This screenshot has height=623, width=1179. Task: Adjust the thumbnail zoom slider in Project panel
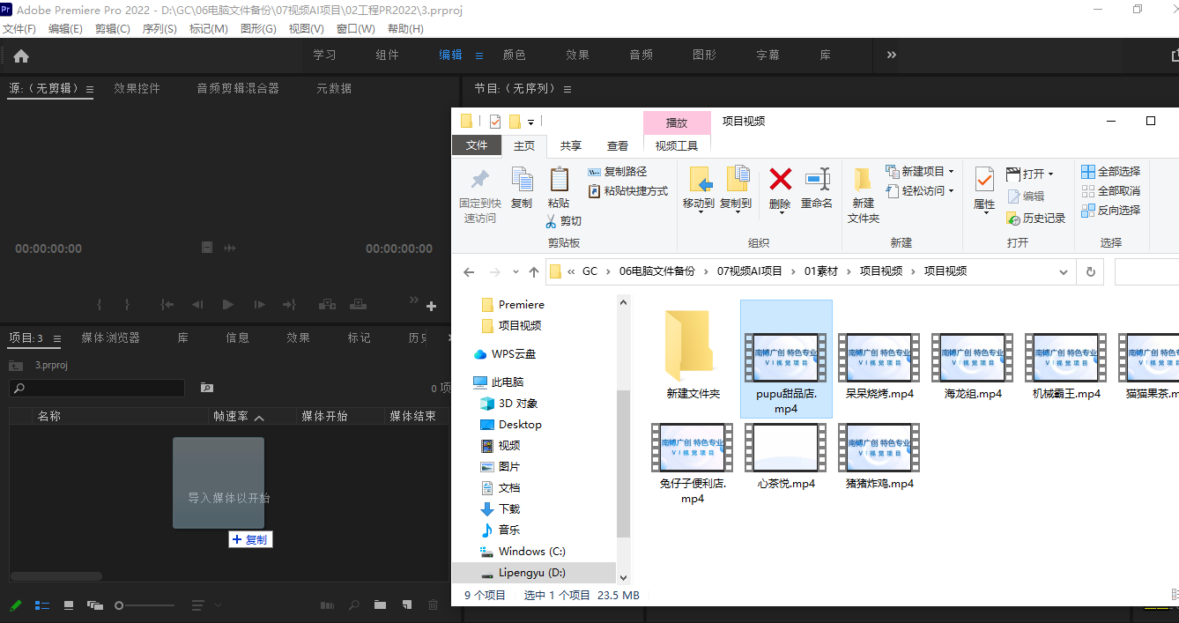point(120,605)
